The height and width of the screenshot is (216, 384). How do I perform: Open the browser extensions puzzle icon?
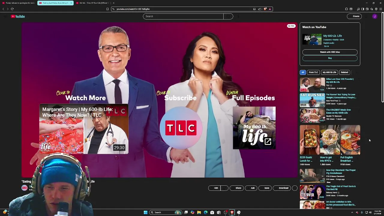[x=346, y=9]
